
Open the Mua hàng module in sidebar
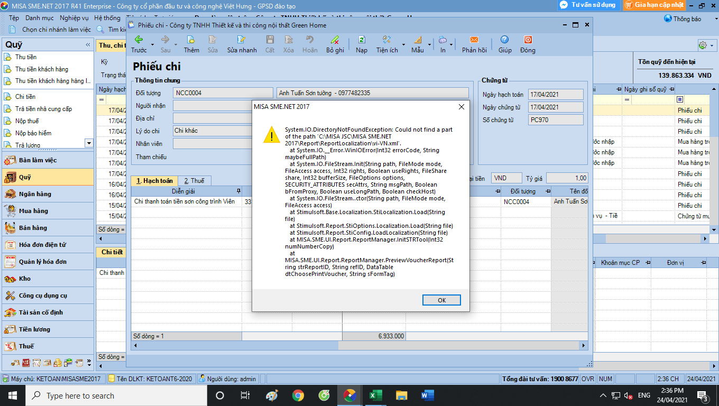pos(48,211)
